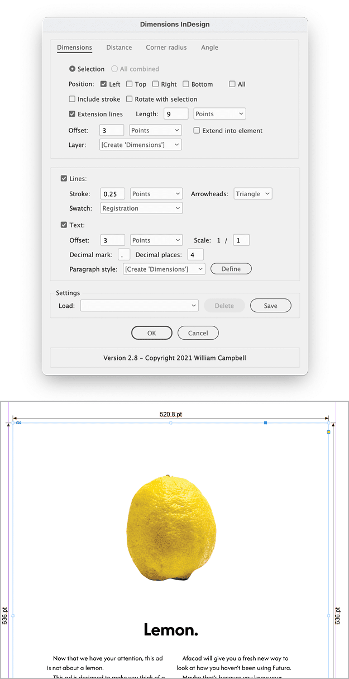
Task: Toggle the Extension lines checkbox
Action: point(72,114)
